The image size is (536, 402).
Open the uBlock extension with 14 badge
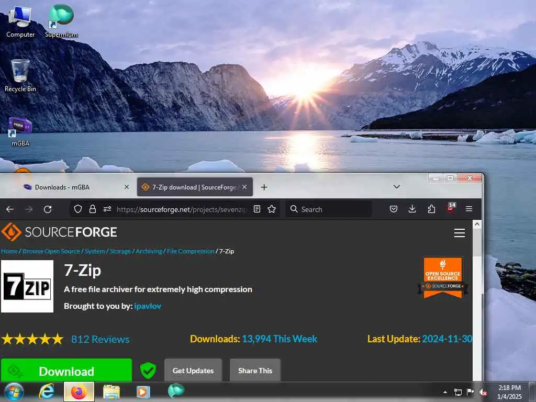point(451,208)
